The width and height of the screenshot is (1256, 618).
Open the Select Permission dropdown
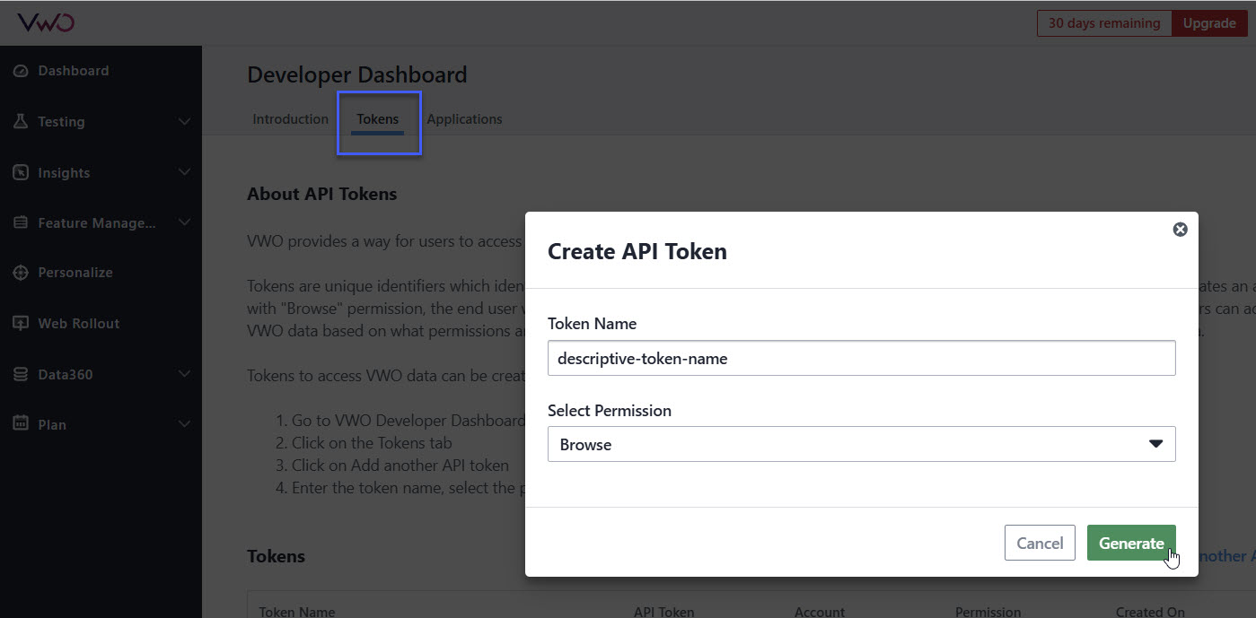861,444
